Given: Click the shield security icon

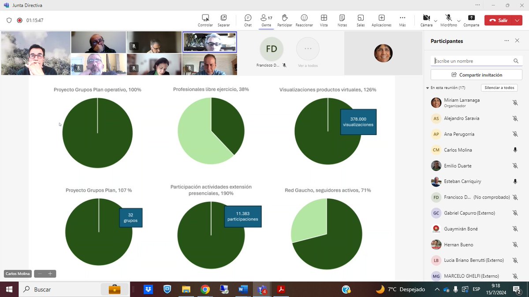Looking at the screenshot, I should (x=9, y=20).
